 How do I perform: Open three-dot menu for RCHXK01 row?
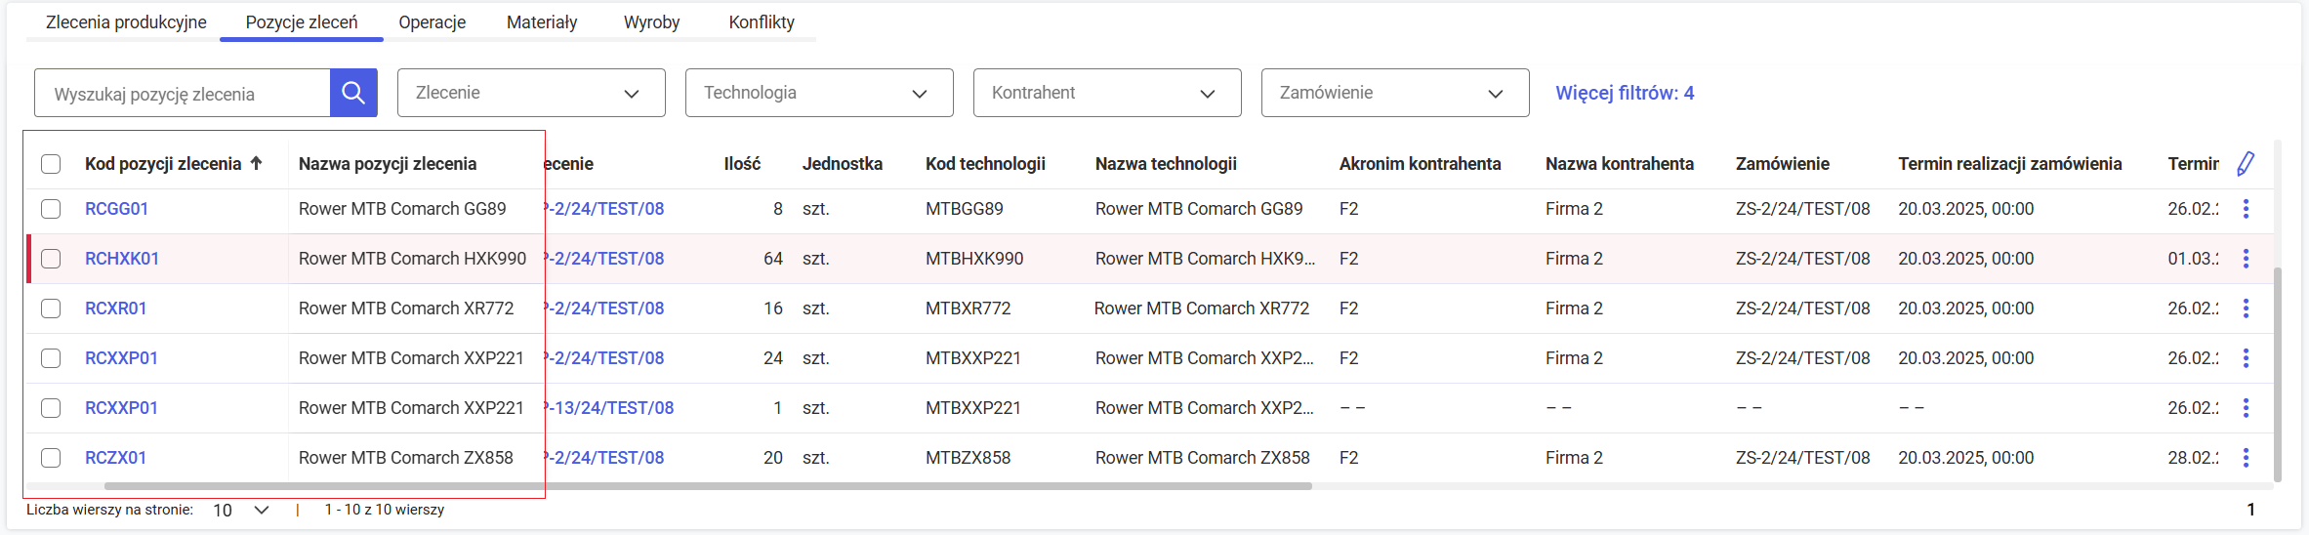coord(2246,259)
